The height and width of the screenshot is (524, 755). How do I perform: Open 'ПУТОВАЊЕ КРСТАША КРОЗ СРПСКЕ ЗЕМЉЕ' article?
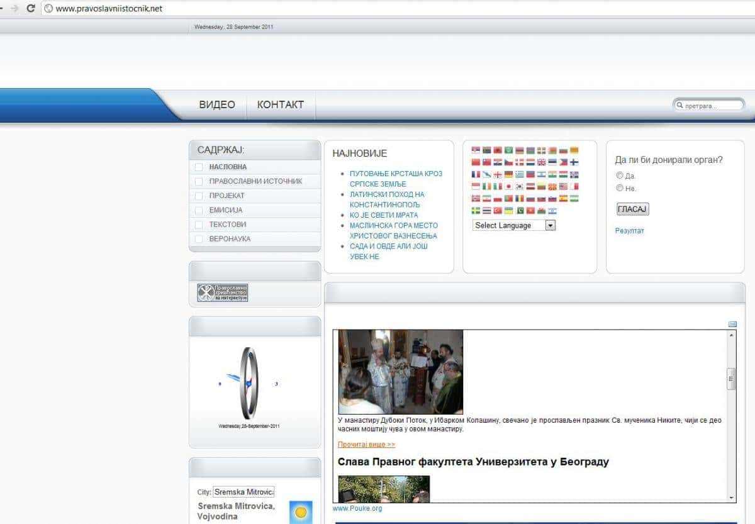click(x=396, y=179)
